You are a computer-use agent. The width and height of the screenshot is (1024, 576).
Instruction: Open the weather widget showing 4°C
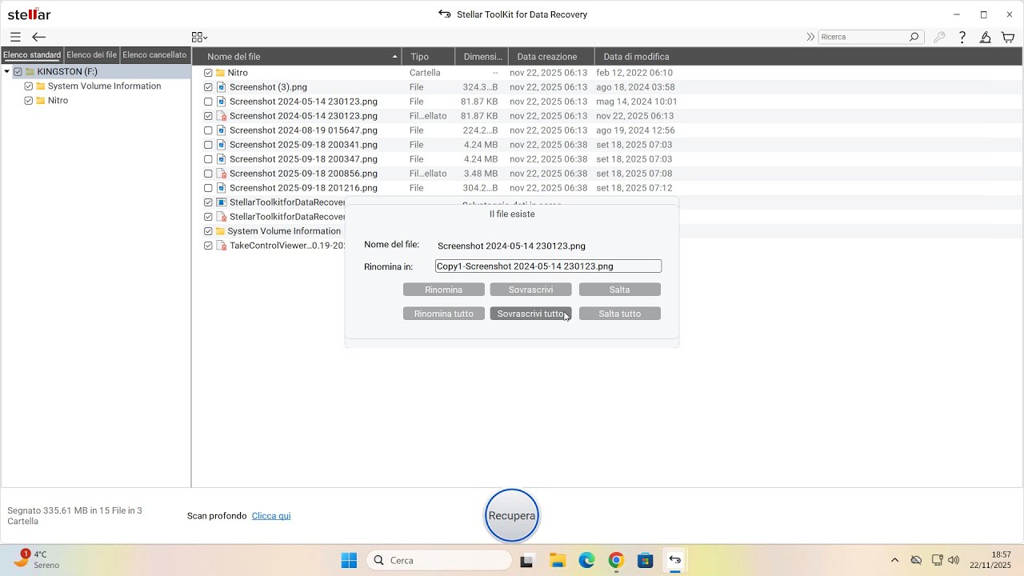click(35, 559)
